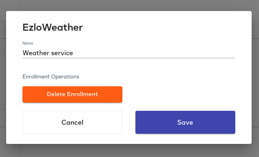259x157 pixels.
Task: Click the word 'Weather' in the Name field
Action: pyautogui.click(x=36, y=53)
